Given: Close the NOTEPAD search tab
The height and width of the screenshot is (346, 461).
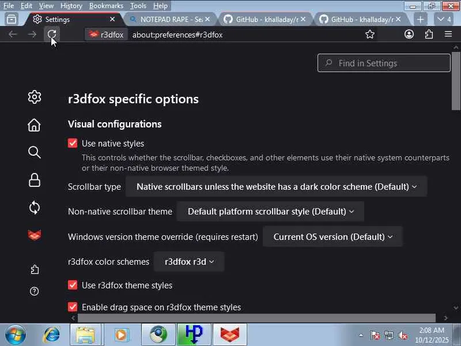Looking at the screenshot, I should [x=207, y=20].
